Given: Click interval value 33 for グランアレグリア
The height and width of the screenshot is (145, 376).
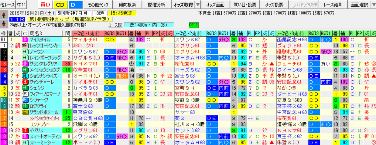Looking at the screenshot, I should click(x=67, y=63).
